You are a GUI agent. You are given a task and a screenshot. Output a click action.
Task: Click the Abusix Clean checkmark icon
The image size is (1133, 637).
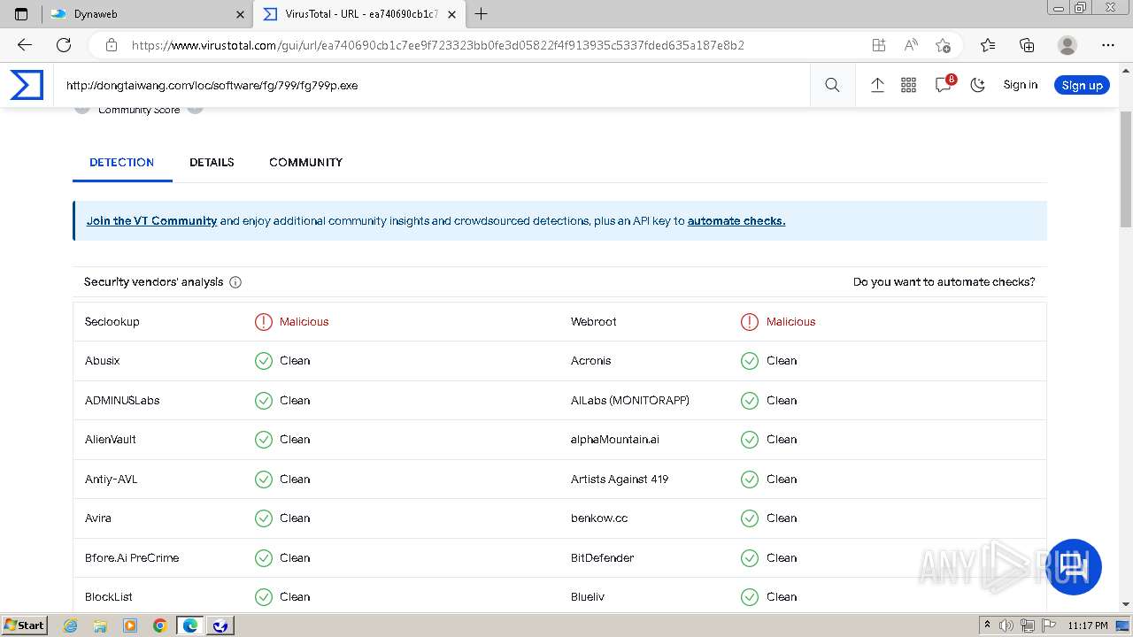click(x=264, y=361)
